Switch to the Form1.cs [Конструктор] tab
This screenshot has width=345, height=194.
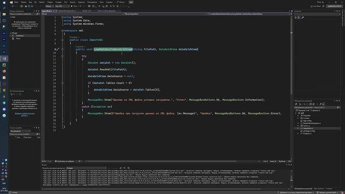pyautogui.click(x=106, y=11)
